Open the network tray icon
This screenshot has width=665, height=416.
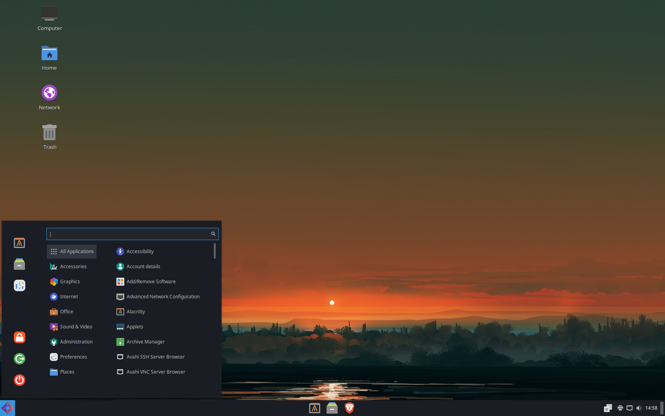point(630,408)
